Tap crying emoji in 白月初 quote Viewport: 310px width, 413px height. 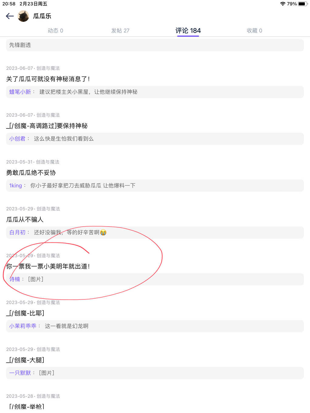(x=103, y=232)
